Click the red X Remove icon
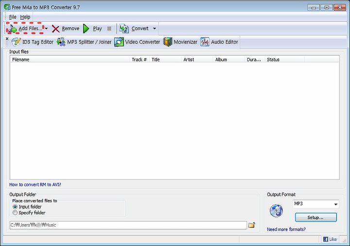This screenshot has width=350, height=246. [x=55, y=29]
